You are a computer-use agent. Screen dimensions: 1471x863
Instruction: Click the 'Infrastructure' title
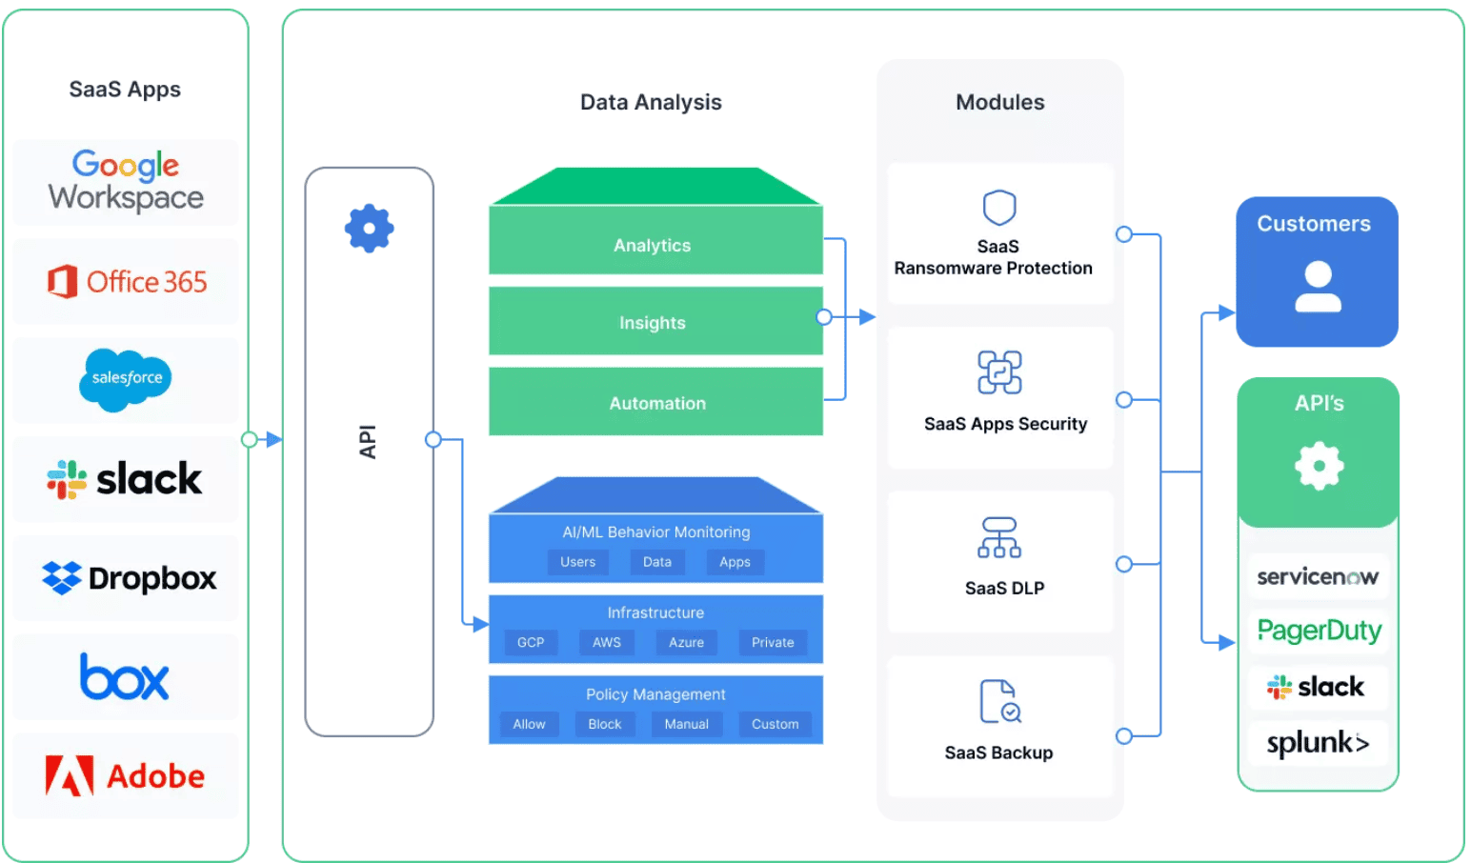point(656,613)
